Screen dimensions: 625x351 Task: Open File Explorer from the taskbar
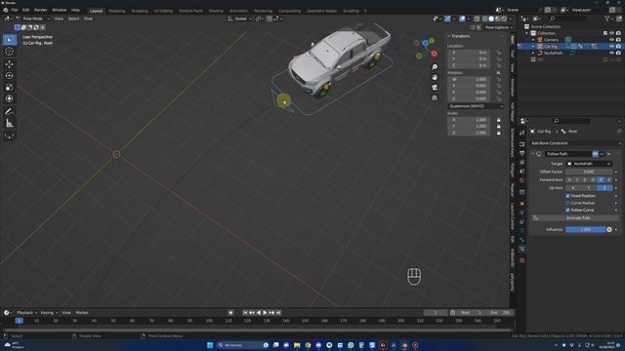pos(297,345)
